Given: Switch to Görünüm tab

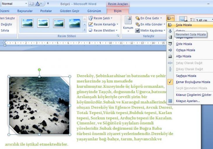Looking at the screenshot, I should [x=94, y=11].
